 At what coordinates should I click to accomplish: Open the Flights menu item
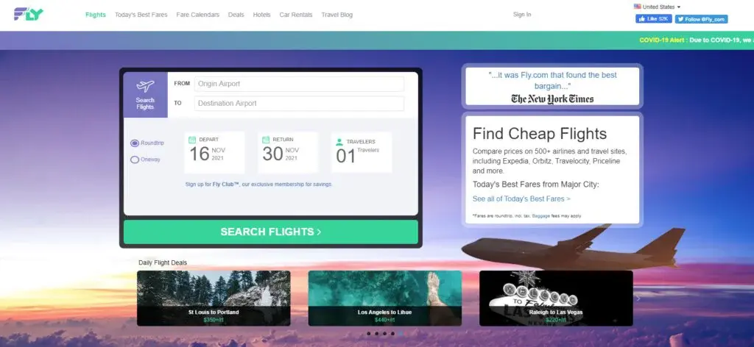click(x=96, y=15)
